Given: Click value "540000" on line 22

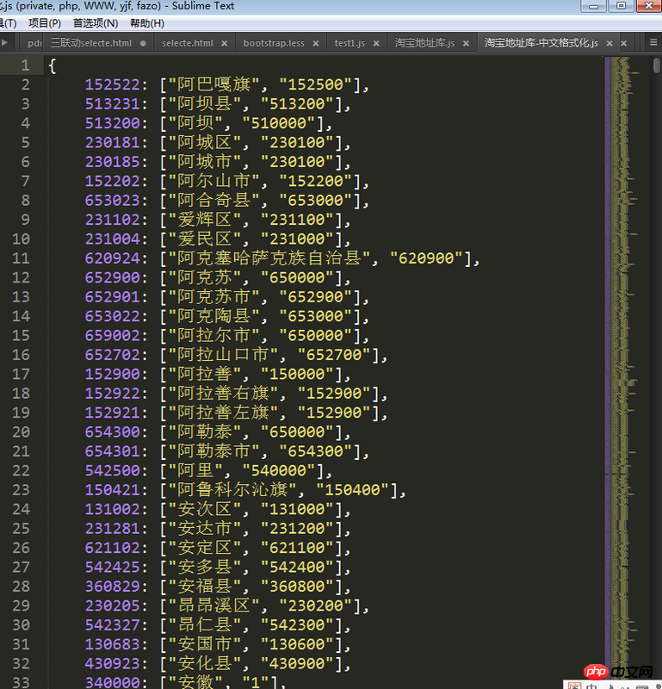Looking at the screenshot, I should (279, 470).
